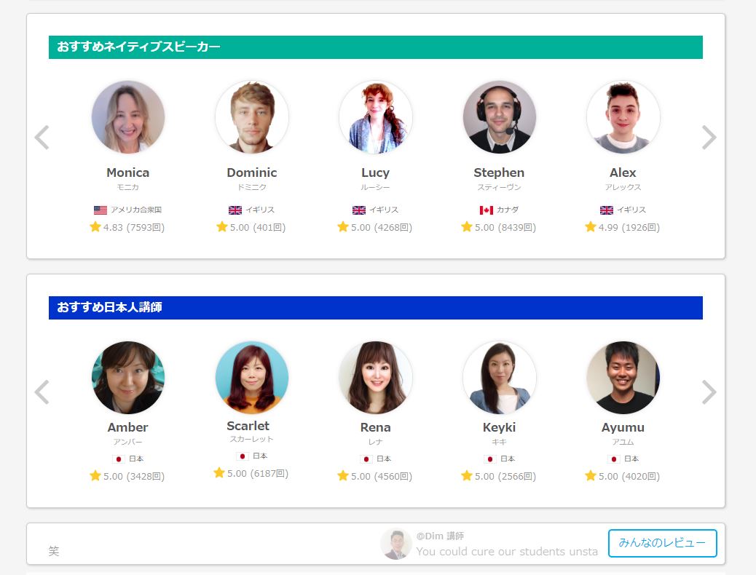Open the Ayumu name link
Image resolution: width=756 pixels, height=575 pixels.
[623, 427]
